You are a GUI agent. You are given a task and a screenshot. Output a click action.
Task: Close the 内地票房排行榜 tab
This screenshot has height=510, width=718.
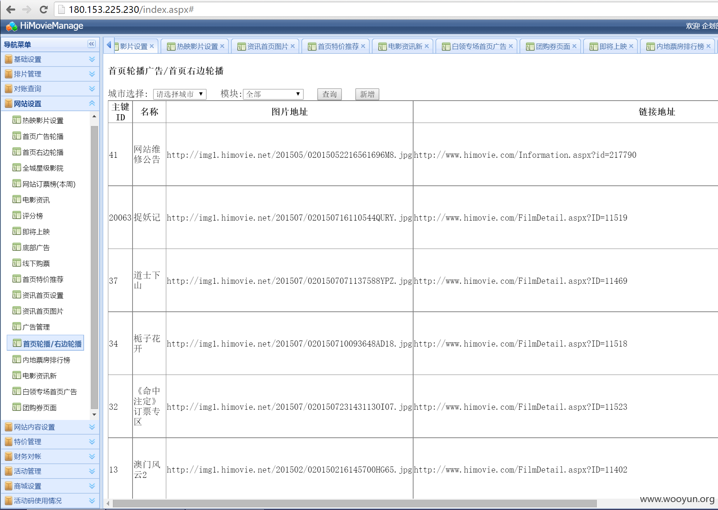(x=709, y=46)
